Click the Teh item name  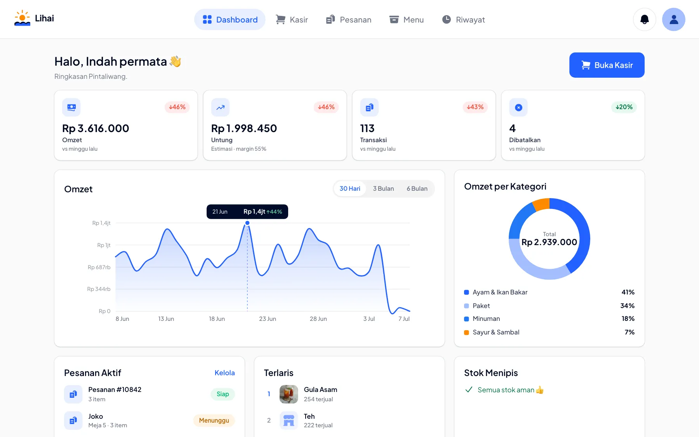pos(309,416)
